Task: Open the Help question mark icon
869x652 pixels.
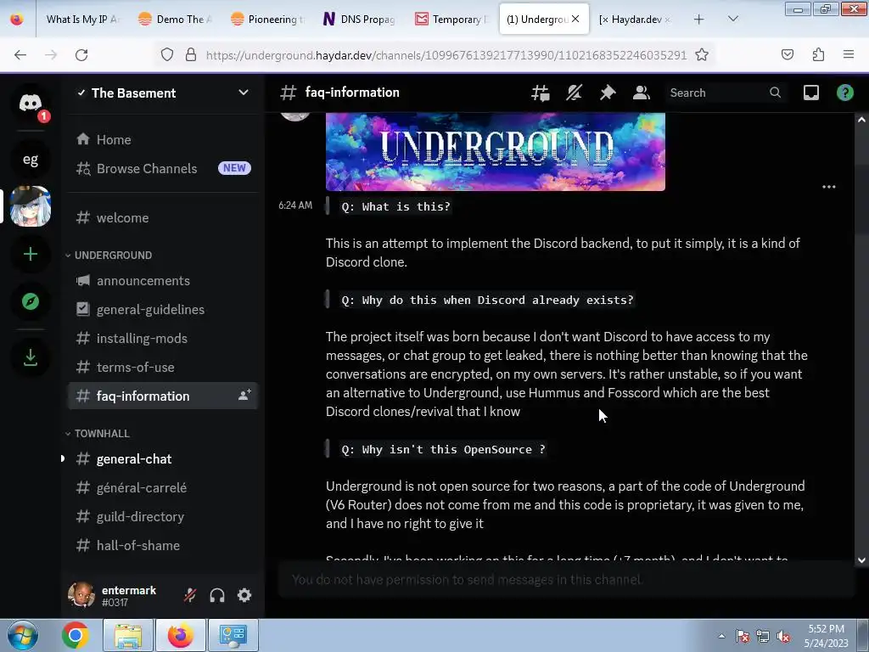Action: [845, 93]
